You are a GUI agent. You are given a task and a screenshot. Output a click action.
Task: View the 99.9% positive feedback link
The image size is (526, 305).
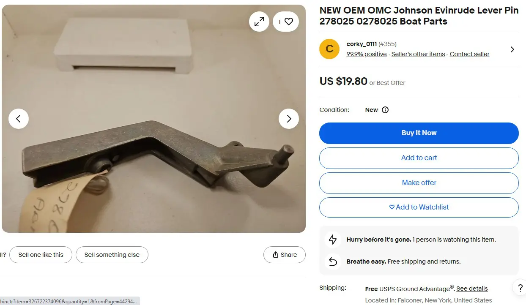(x=367, y=54)
